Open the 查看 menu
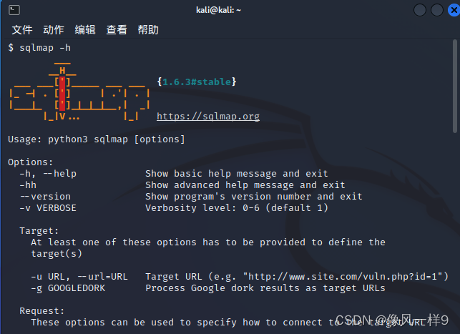This screenshot has width=460, height=334. click(x=117, y=29)
